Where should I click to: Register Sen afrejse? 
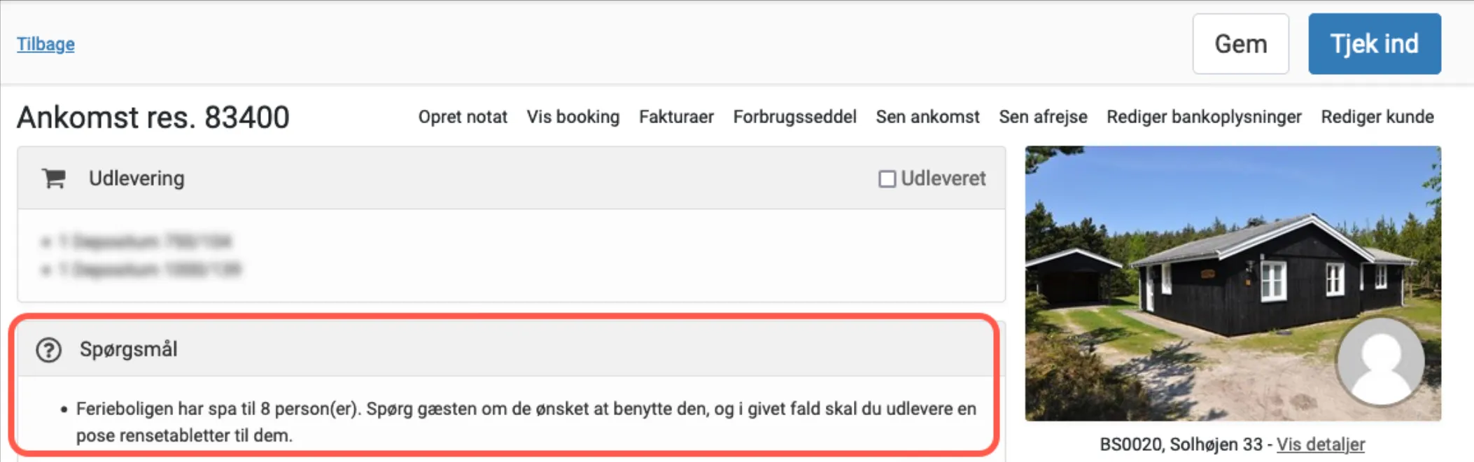[x=1042, y=117]
